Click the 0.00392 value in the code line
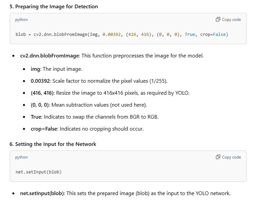Image resolution: width=274 pixels, height=200 pixels. [x=112, y=34]
